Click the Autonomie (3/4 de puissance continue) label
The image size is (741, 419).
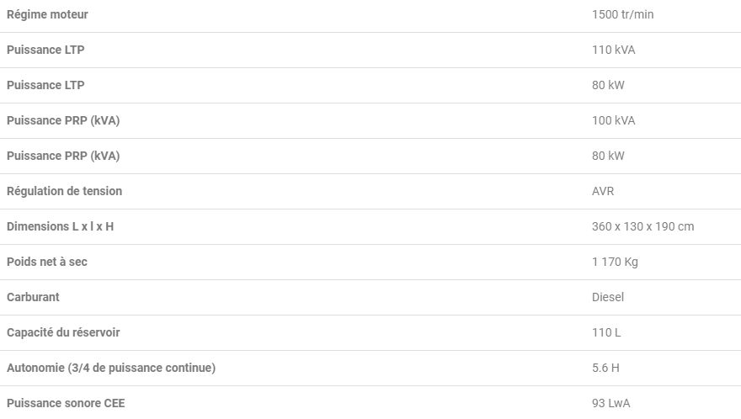(111, 368)
